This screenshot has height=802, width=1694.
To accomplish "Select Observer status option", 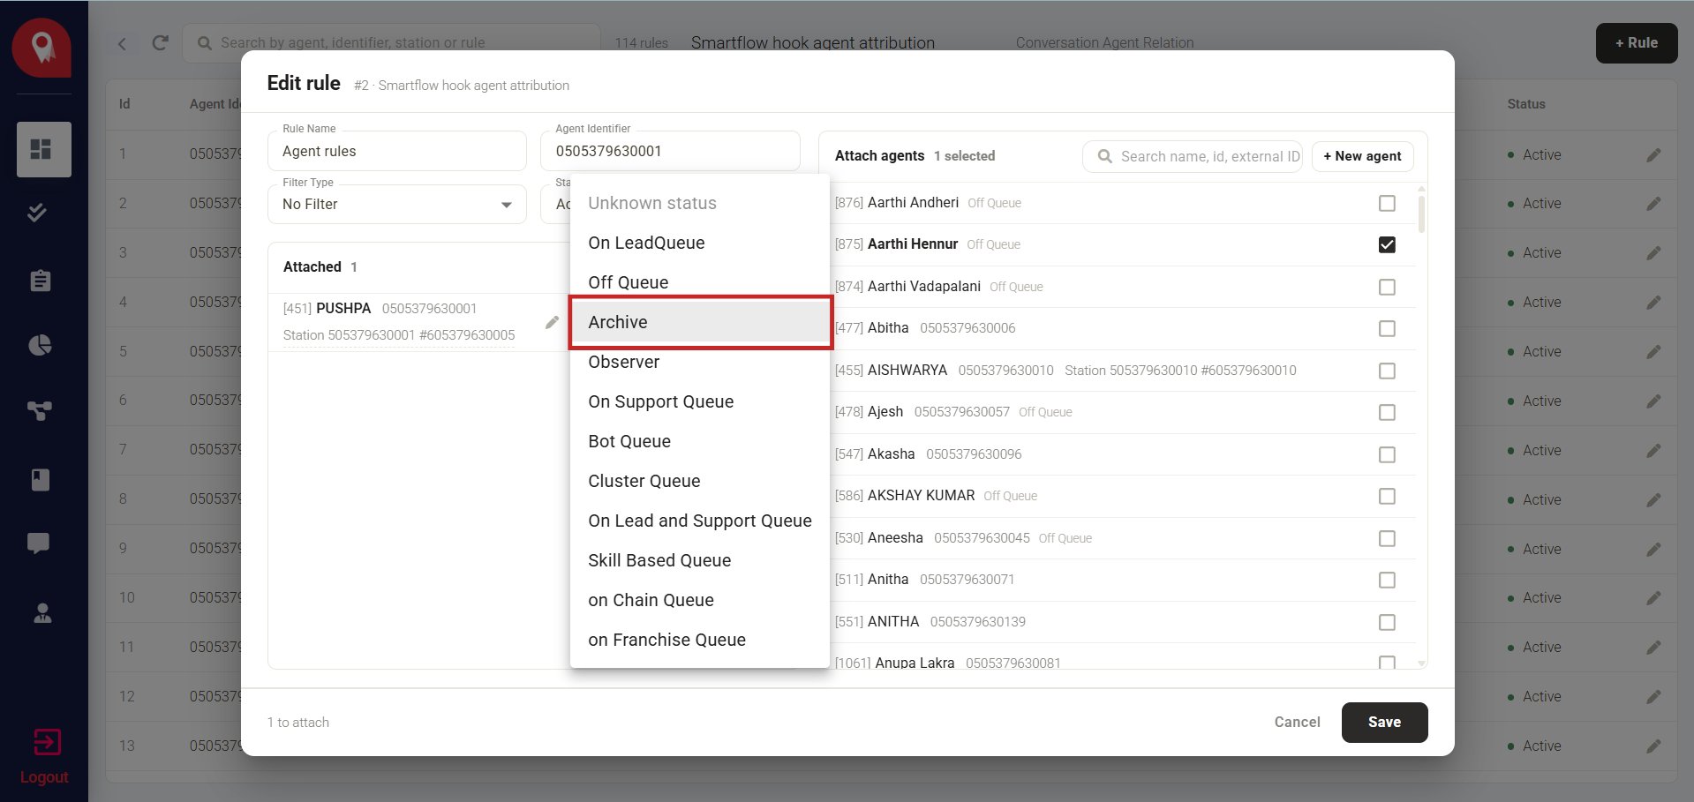I will click(x=700, y=362).
